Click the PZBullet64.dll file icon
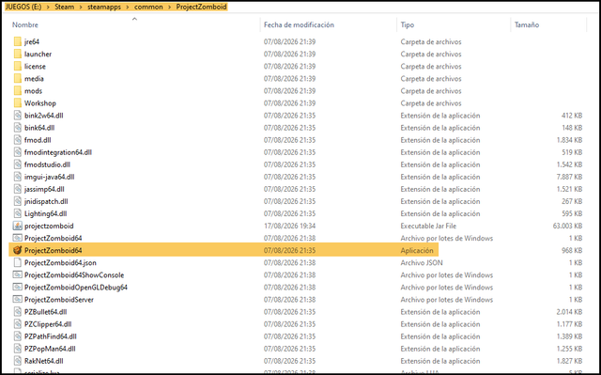 tap(18, 311)
